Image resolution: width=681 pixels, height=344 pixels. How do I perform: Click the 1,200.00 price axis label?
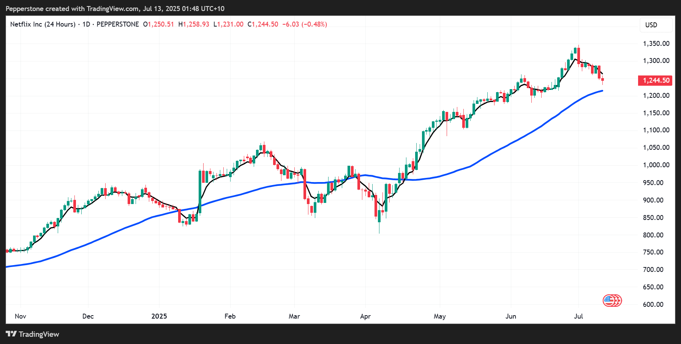coord(656,96)
